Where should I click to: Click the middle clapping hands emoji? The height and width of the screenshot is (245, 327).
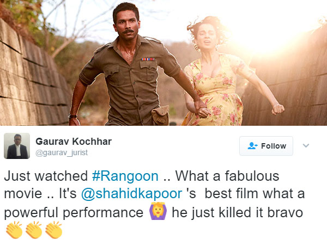(x=34, y=230)
